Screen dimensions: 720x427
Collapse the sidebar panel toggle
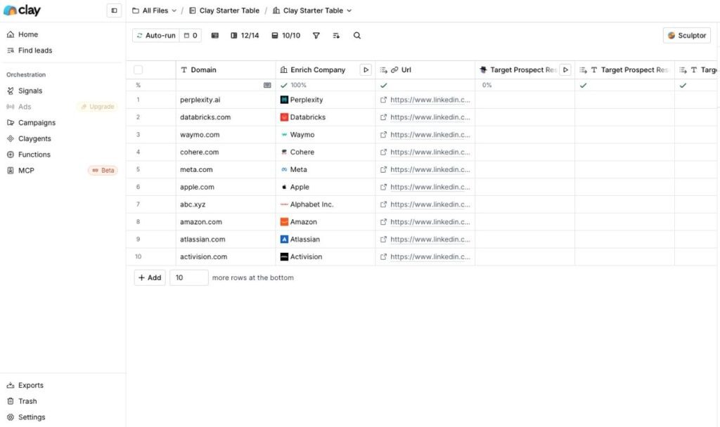click(x=114, y=11)
